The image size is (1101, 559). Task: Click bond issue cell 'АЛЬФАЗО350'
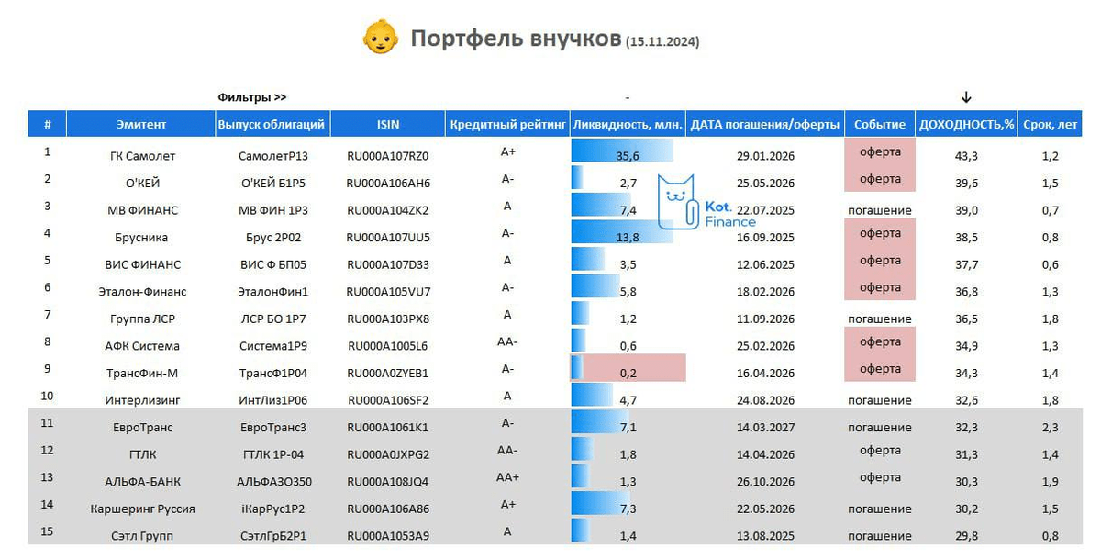pos(272,482)
